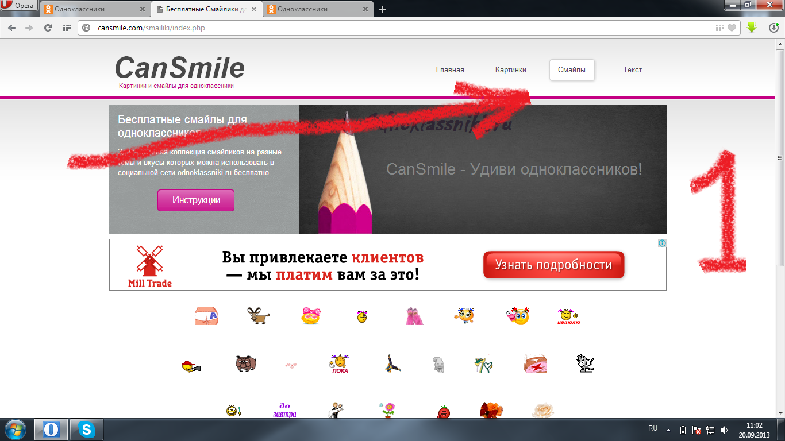Go forward with the browser forward arrow

[30, 28]
